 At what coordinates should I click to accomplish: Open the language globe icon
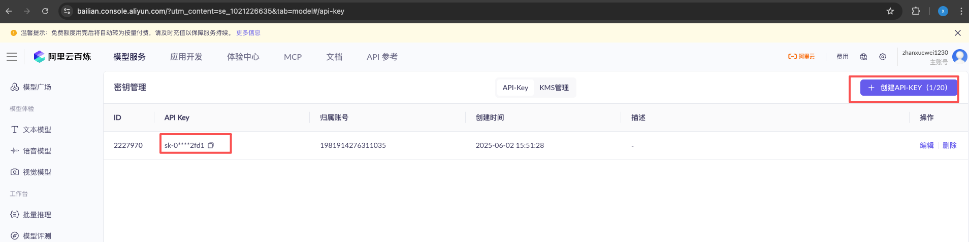click(863, 57)
